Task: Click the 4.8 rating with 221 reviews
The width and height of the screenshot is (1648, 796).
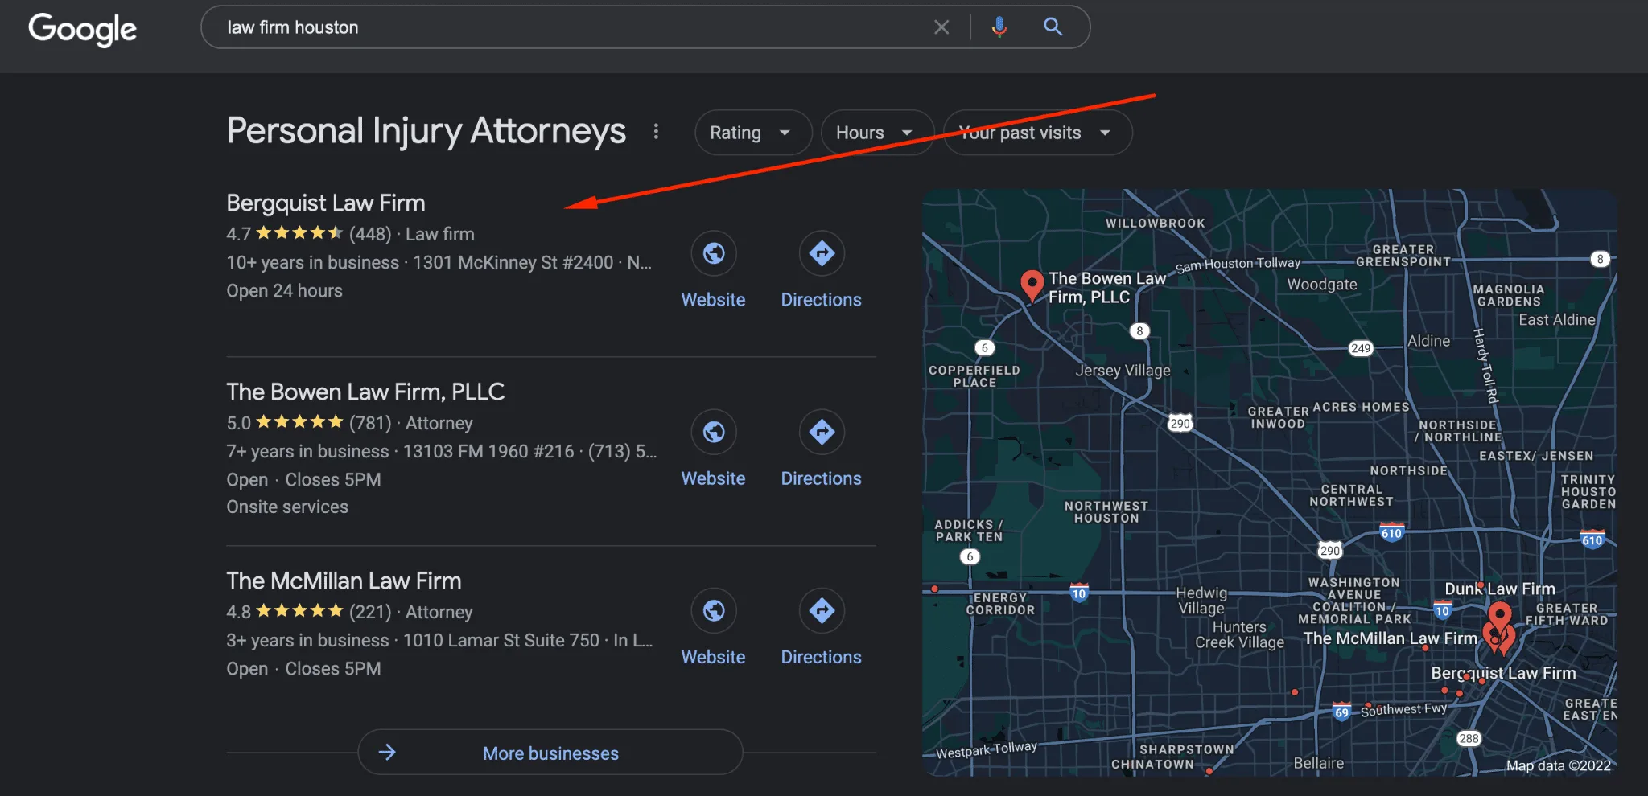Action: [x=309, y=612]
